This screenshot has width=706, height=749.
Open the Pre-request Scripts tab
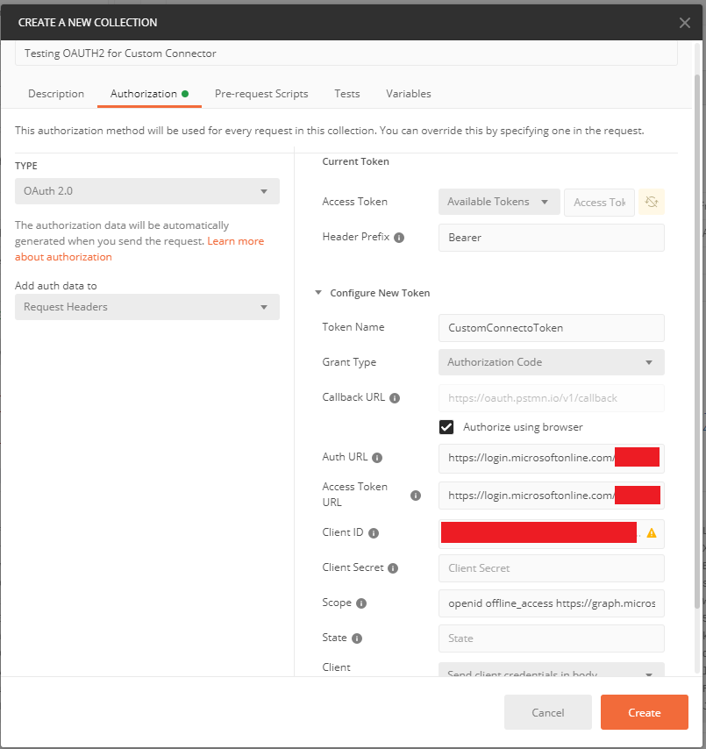[x=261, y=94]
